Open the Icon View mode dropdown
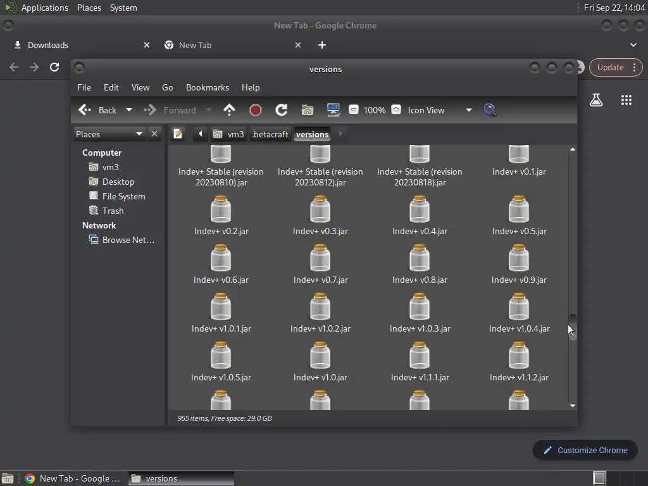Screen dimensions: 648x486 click(468, 110)
